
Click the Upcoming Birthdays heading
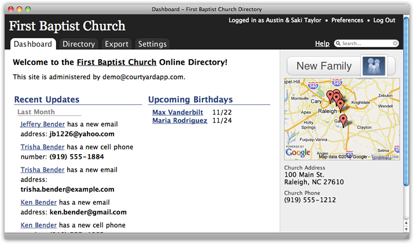click(190, 100)
